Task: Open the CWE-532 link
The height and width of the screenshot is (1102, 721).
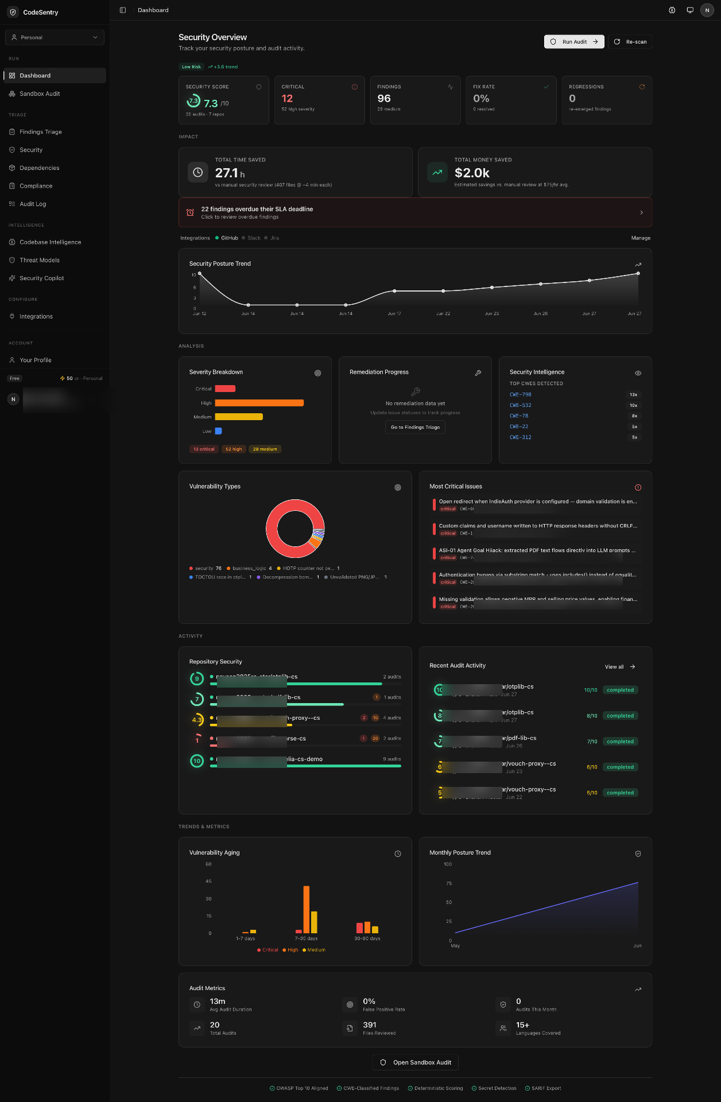Action: tap(521, 405)
